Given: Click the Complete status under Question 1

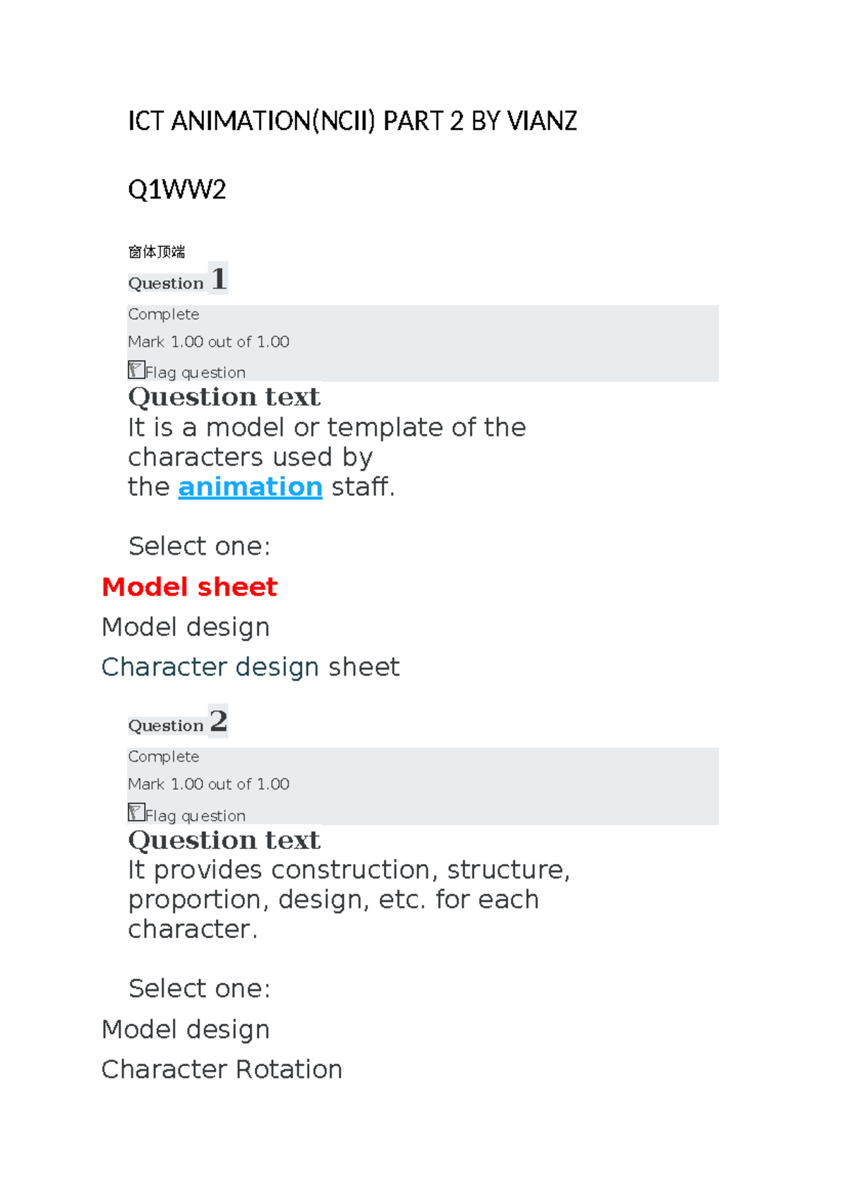Looking at the screenshot, I should pyautogui.click(x=163, y=315).
